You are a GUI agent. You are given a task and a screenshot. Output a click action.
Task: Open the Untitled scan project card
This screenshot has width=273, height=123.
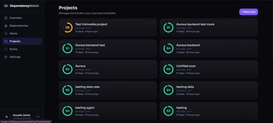209,69
